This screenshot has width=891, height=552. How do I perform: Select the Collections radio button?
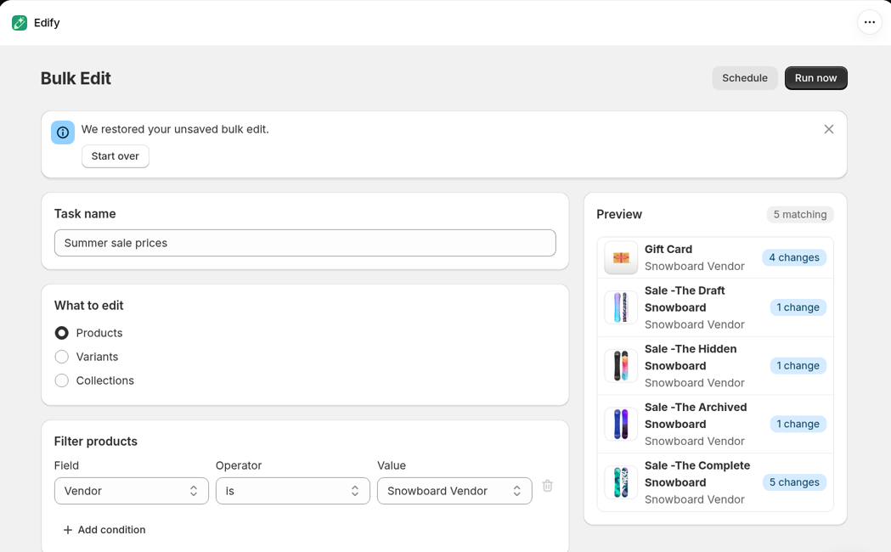(x=61, y=380)
